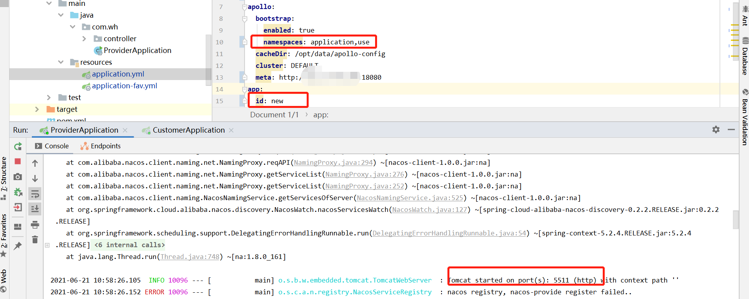This screenshot has width=749, height=299.
Task: Select the target folder row
Action: (x=110, y=109)
